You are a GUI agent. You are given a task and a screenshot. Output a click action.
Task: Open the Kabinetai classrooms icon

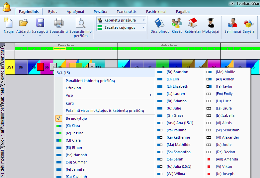[x=193, y=23]
